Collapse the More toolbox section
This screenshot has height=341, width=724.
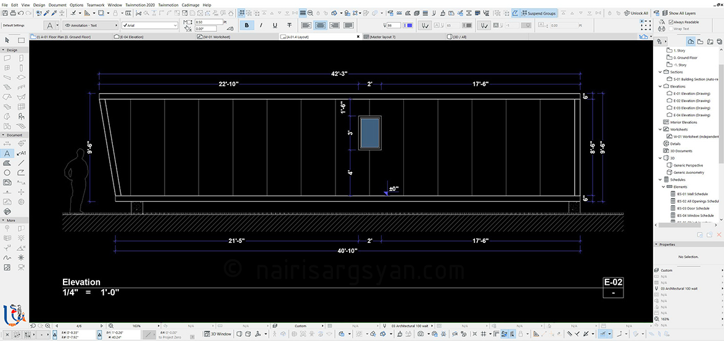pyautogui.click(x=3, y=221)
